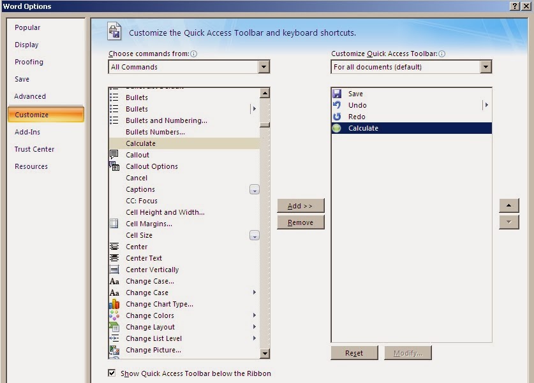Click the Change Picture icon
The height and width of the screenshot is (383, 534).
114,350
